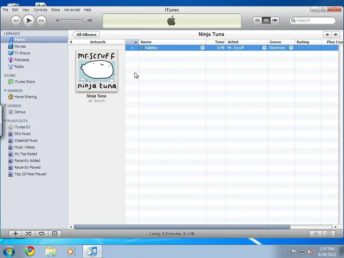Screen dimensions: 344x258
Task: Sort by the Rating column
Action: click(x=308, y=42)
